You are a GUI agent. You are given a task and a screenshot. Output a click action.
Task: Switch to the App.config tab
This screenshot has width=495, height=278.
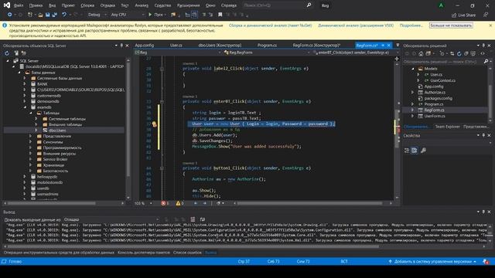click(145, 46)
